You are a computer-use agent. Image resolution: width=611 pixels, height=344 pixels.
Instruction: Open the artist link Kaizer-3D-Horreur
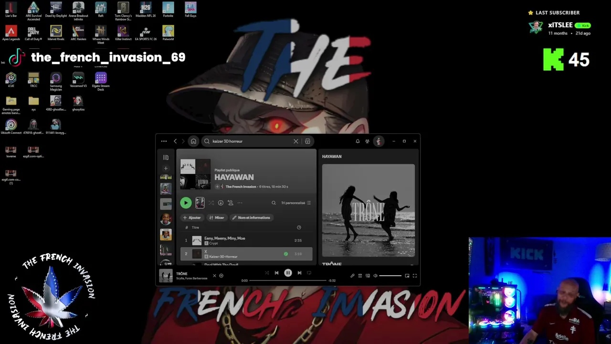223,257
